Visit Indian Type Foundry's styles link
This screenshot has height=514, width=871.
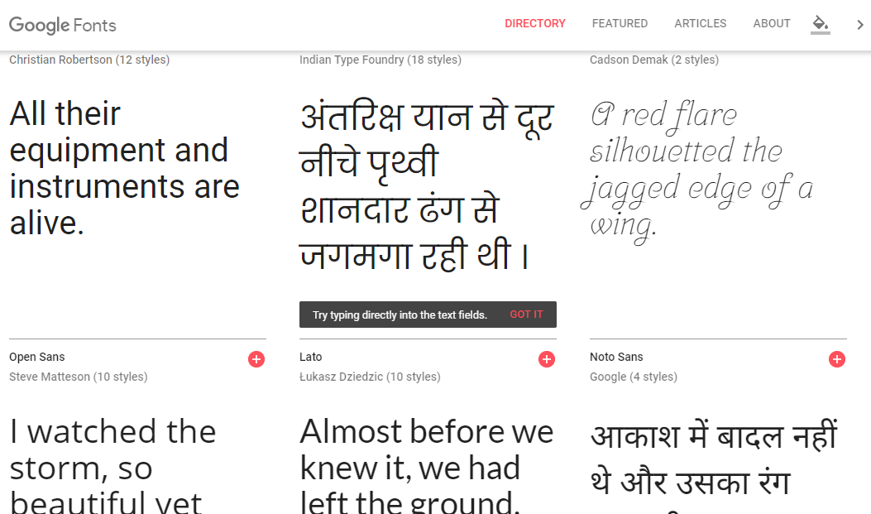pyautogui.click(x=380, y=60)
